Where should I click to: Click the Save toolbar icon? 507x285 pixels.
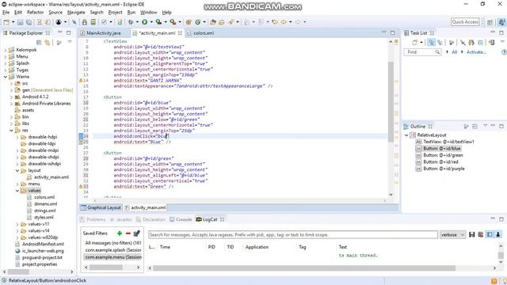20,22
